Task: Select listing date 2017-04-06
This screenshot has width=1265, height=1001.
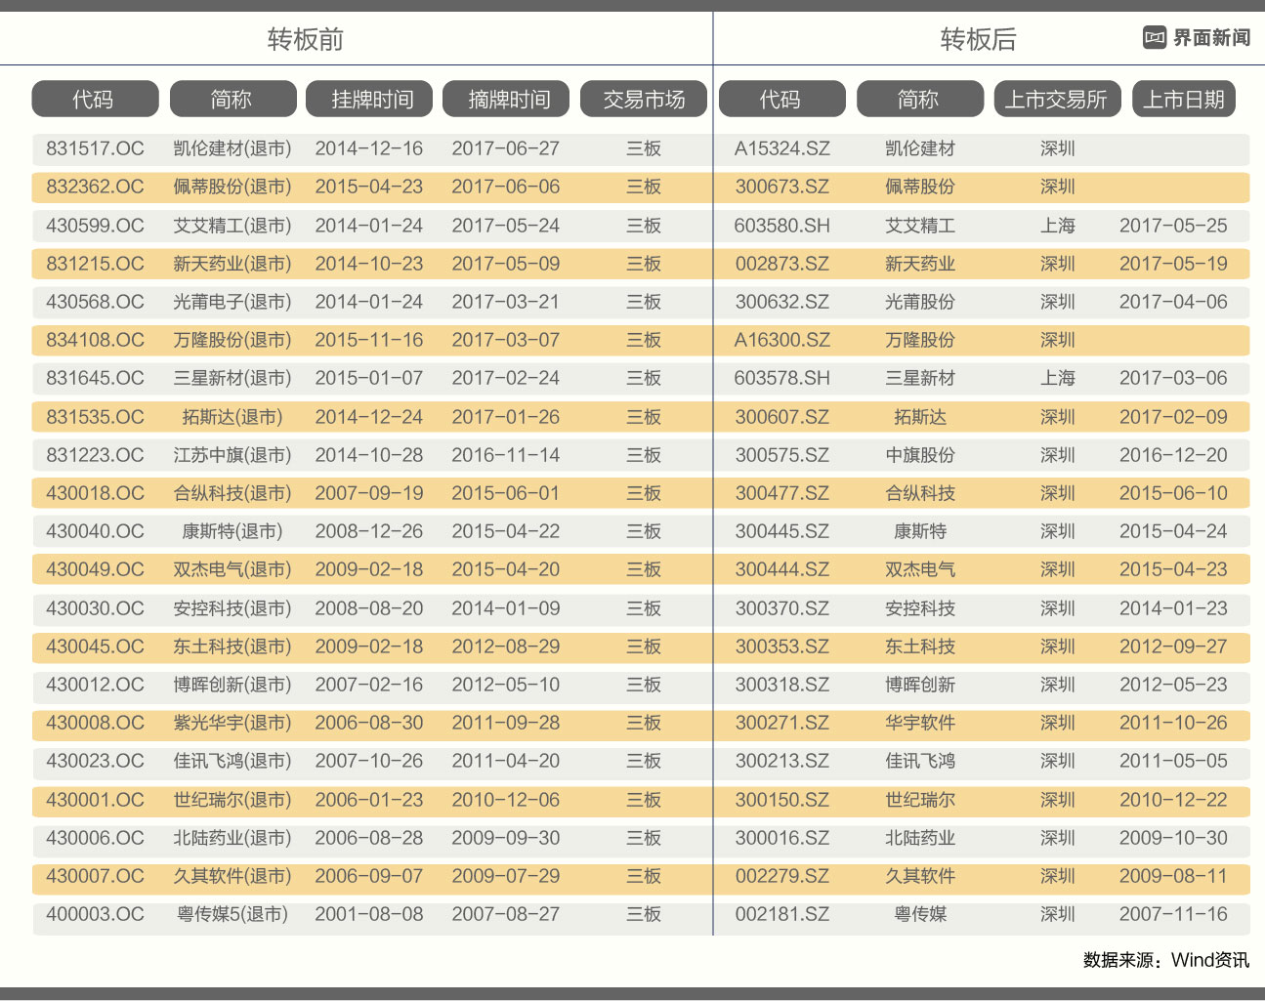Action: [x=1173, y=302]
